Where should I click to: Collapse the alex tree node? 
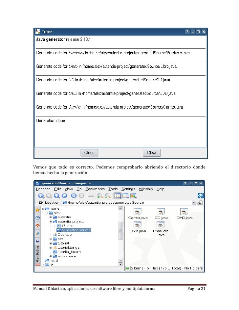[47, 213]
